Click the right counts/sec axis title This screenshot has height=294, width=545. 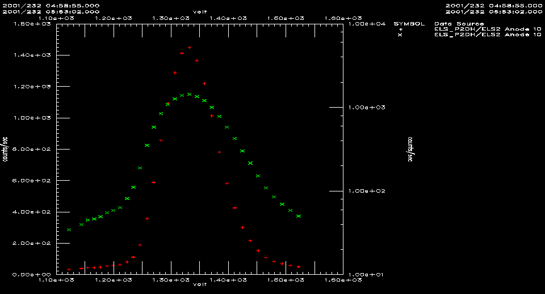(x=410, y=150)
